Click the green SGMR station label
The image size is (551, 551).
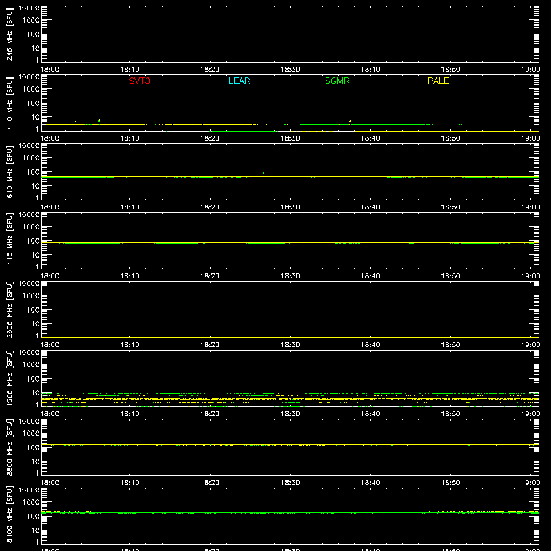click(337, 81)
